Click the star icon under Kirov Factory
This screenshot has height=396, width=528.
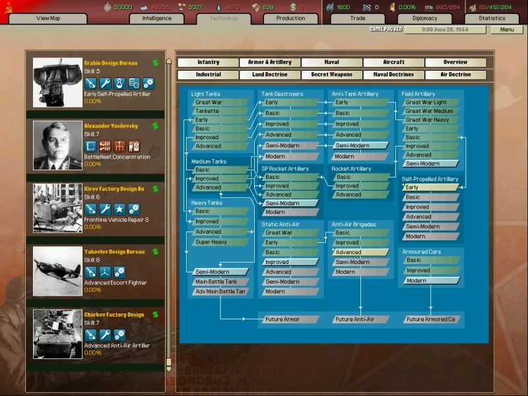click(119, 209)
